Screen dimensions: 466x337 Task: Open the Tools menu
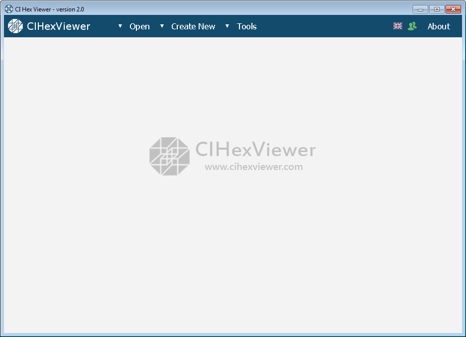(x=246, y=26)
